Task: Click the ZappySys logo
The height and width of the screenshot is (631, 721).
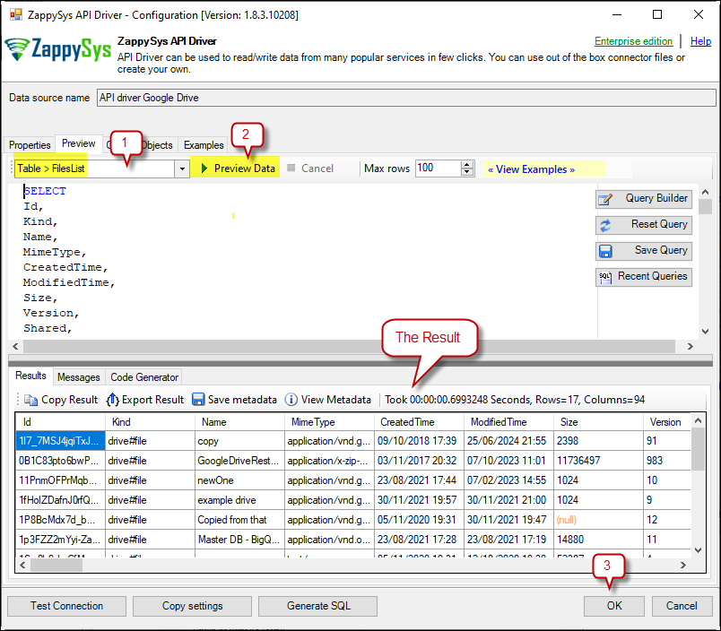Action: coord(58,49)
